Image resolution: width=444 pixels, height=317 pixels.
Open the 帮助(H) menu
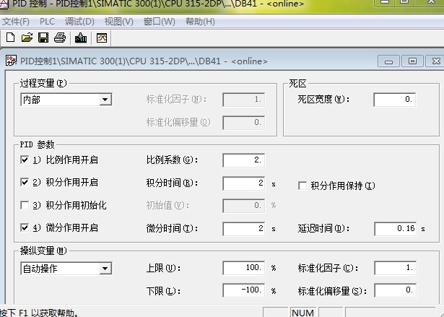coord(200,22)
